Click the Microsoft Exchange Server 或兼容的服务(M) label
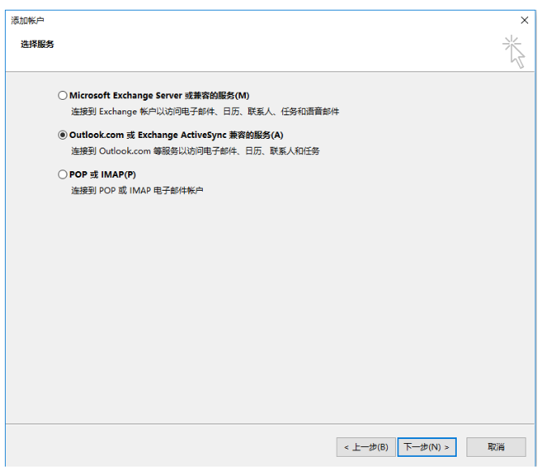546x469 pixels. click(159, 96)
